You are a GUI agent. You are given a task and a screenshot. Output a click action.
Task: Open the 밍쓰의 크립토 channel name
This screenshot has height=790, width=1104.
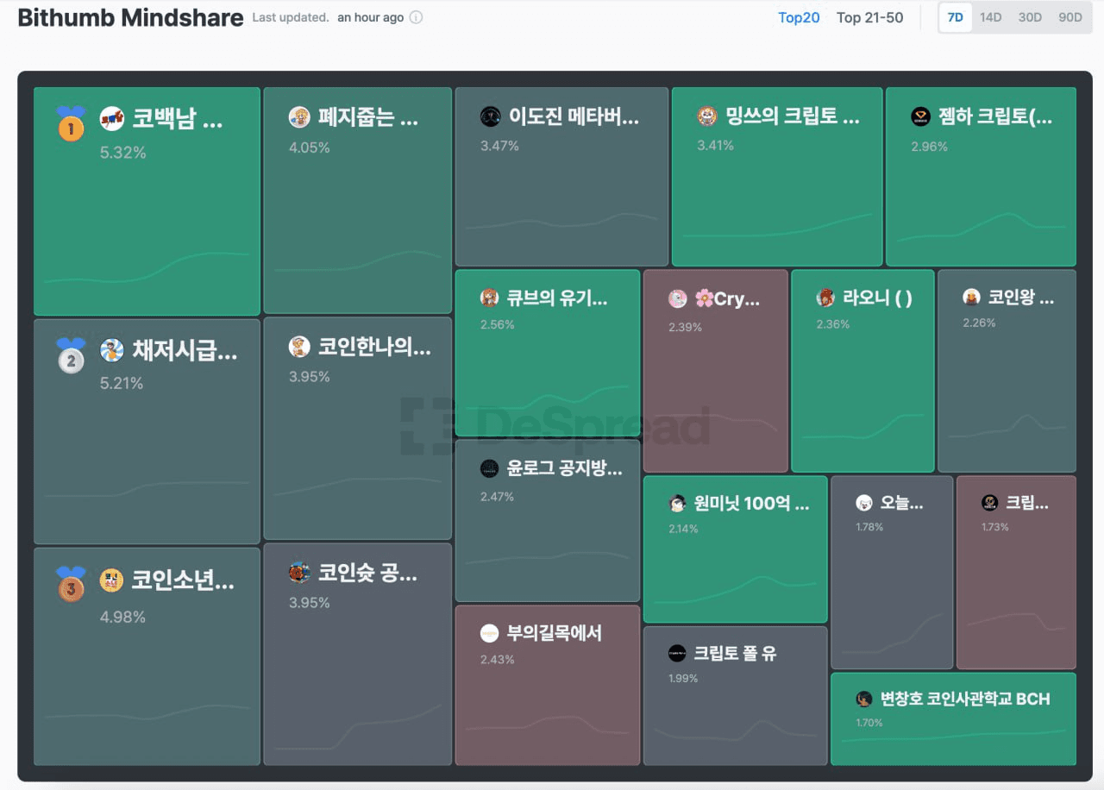coord(792,116)
